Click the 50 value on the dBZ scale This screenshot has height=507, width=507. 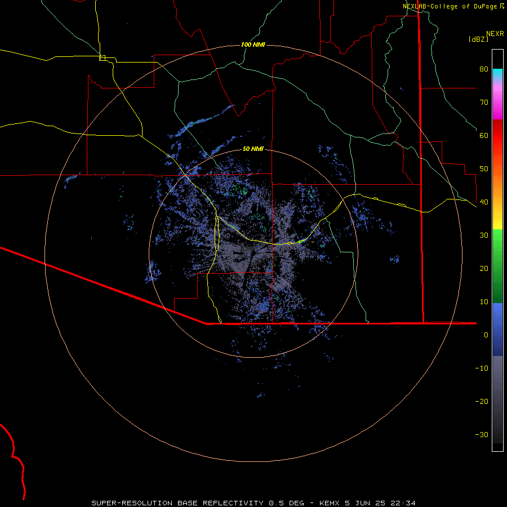click(484, 169)
